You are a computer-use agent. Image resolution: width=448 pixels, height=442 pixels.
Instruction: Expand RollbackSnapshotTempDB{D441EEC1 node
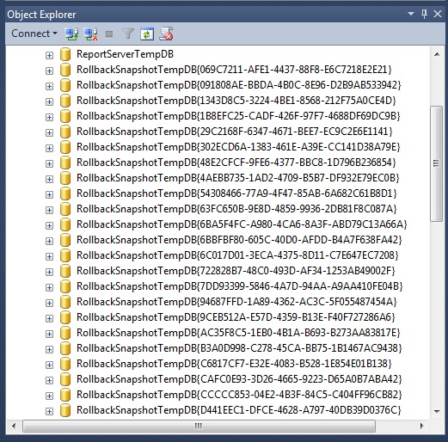pyautogui.click(x=49, y=411)
